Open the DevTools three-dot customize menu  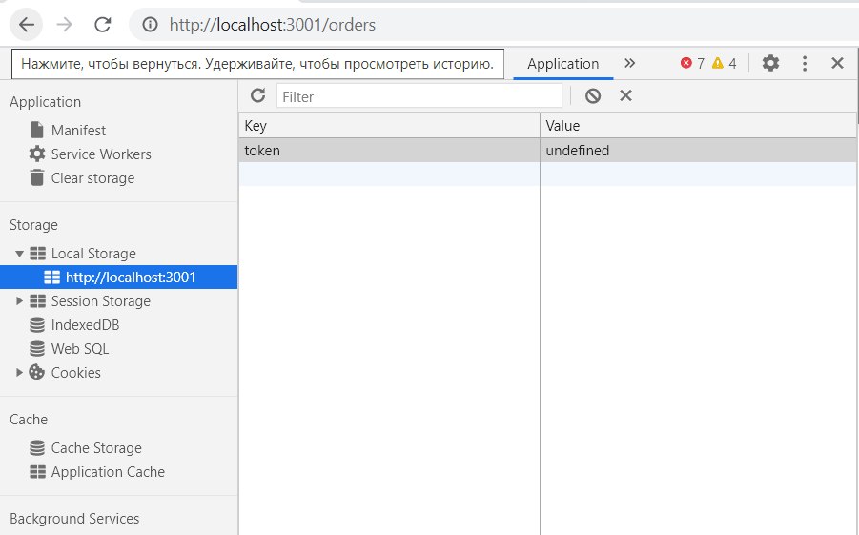(805, 63)
